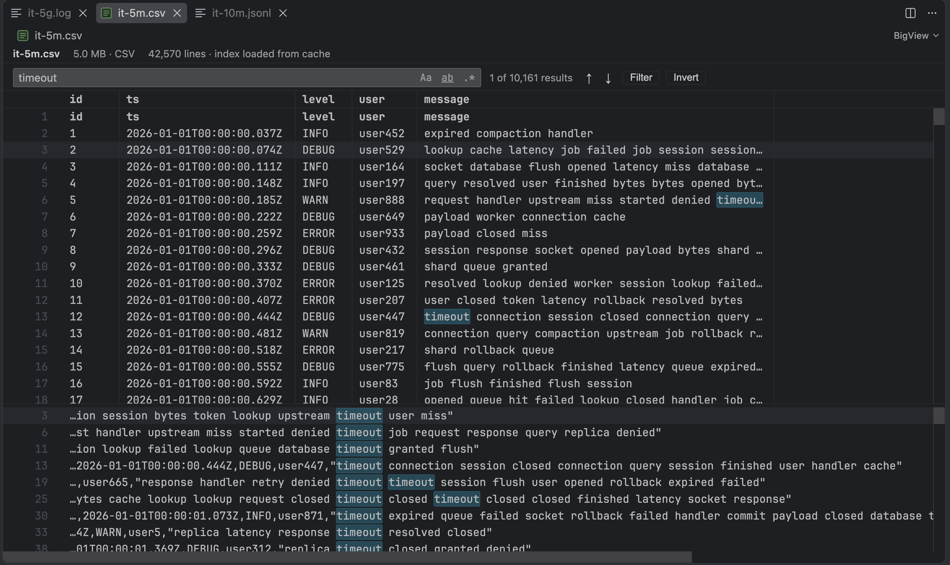Open result line 30 with user871

click(468, 516)
